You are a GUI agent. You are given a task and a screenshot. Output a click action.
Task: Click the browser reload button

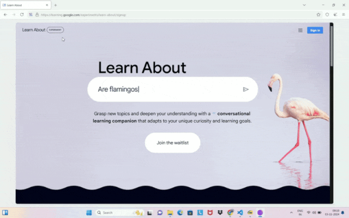(22, 15)
